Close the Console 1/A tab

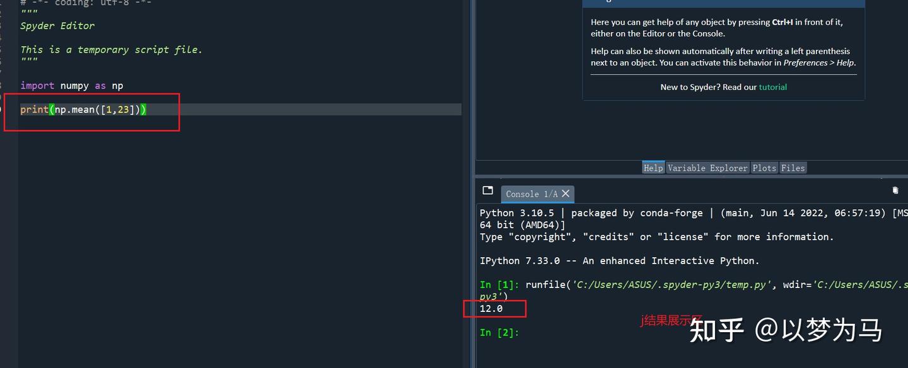[566, 193]
